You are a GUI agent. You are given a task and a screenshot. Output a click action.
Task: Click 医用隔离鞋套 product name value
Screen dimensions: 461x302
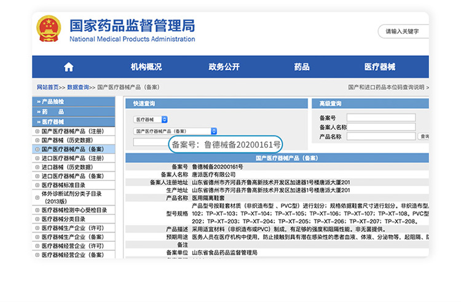pos(208,198)
